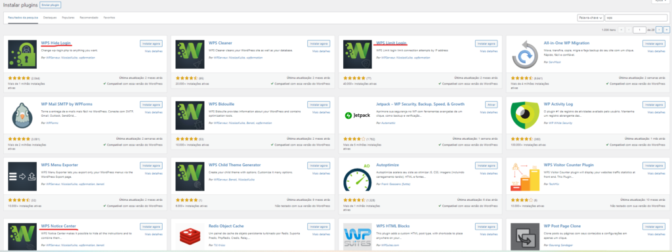Install WPS Hide Login now
Image resolution: width=672 pixels, height=252 pixels.
tap(152, 44)
